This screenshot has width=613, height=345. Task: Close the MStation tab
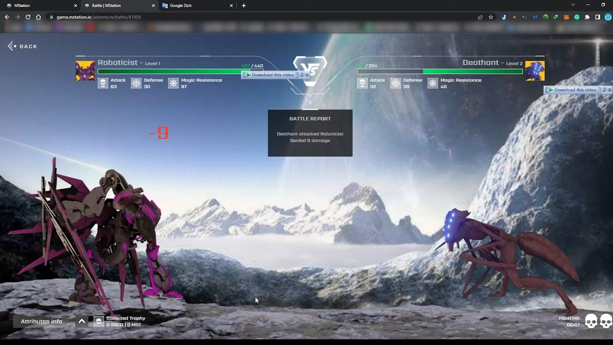point(76,5)
